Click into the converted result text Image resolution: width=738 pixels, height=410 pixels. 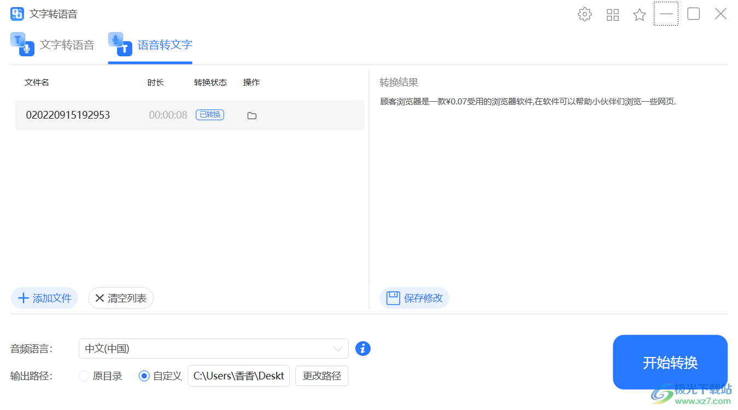528,102
